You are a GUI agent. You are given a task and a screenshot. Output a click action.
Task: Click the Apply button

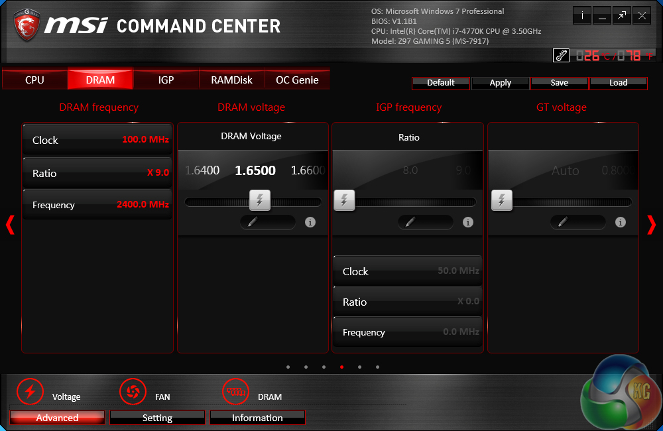coord(500,83)
